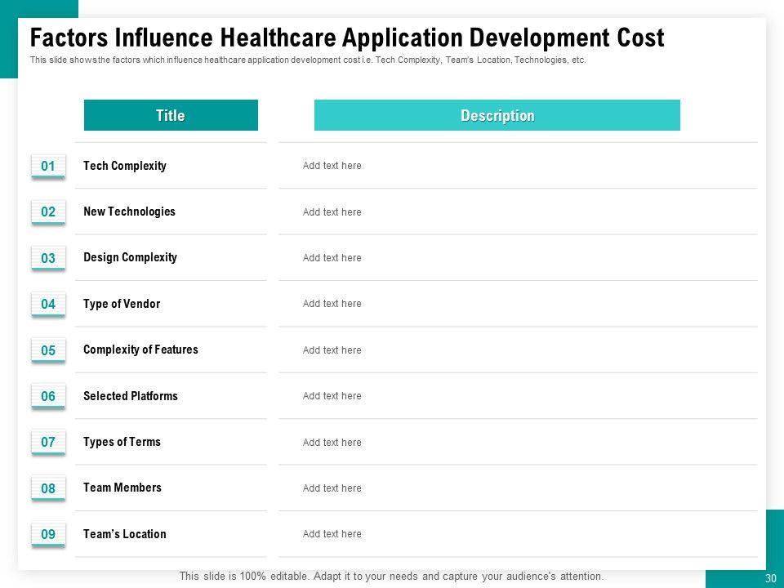
Task: Click the 05 number badge
Action: click(x=48, y=351)
